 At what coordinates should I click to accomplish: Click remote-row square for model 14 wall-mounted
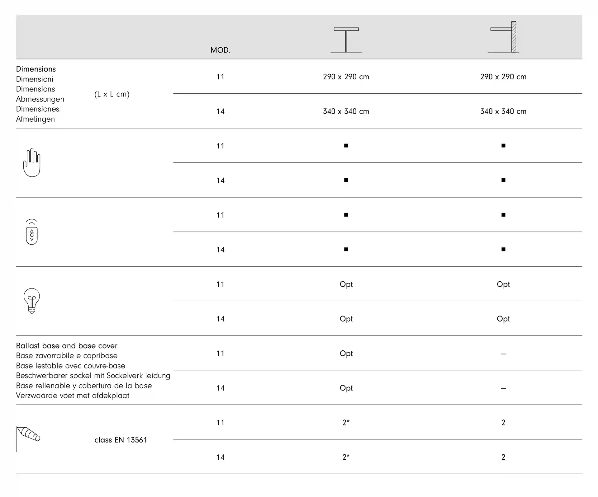(x=503, y=249)
